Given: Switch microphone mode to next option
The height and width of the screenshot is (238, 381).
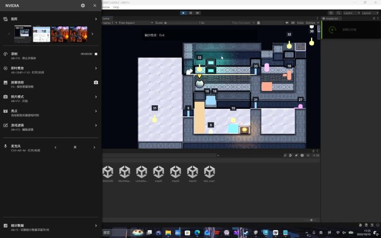Looking at the screenshot, I should [94, 148].
